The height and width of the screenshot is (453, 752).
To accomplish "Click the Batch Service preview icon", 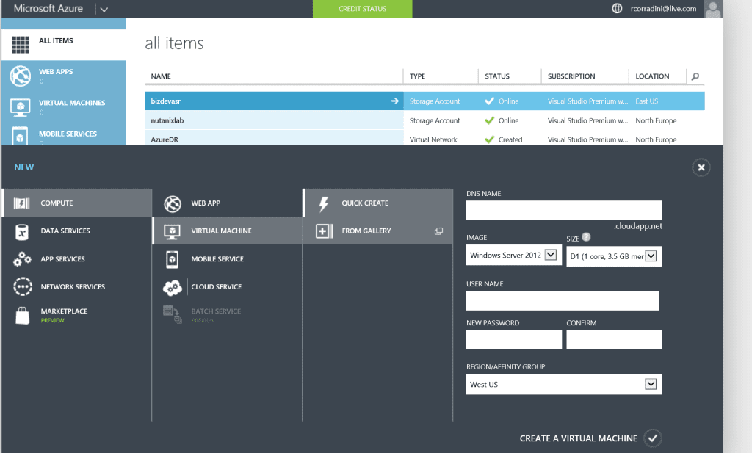I will (172, 314).
